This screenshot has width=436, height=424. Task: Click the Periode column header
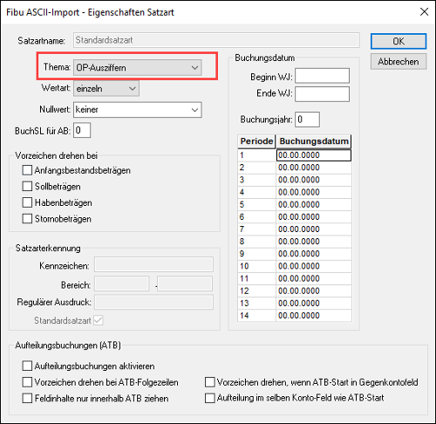(256, 141)
